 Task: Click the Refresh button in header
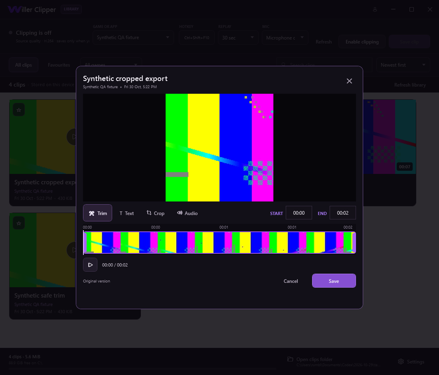click(324, 42)
